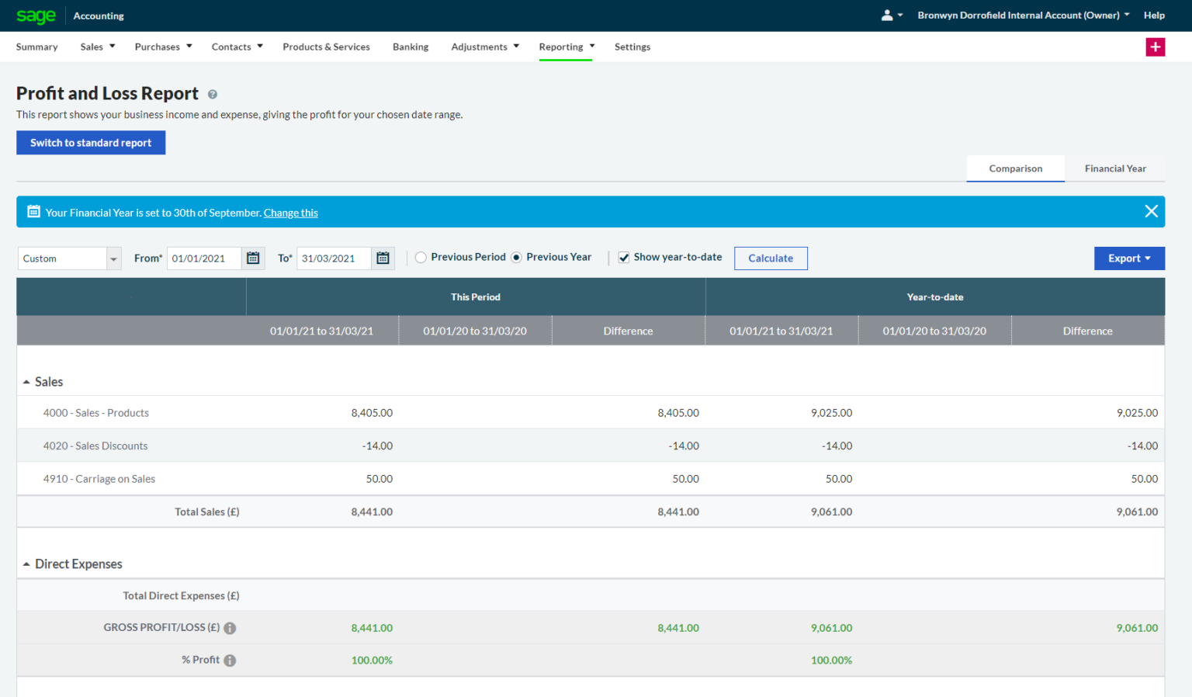
Task: Open the Custom date range dropdown
Action: [70, 258]
